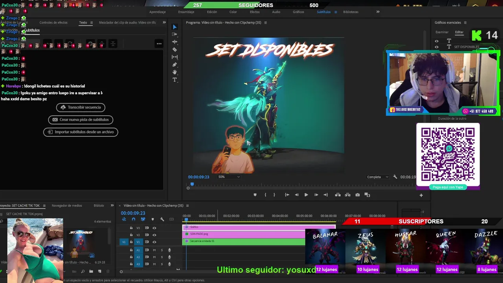Solo audio track A2
This screenshot has width=503, height=283.
pyautogui.click(x=162, y=257)
